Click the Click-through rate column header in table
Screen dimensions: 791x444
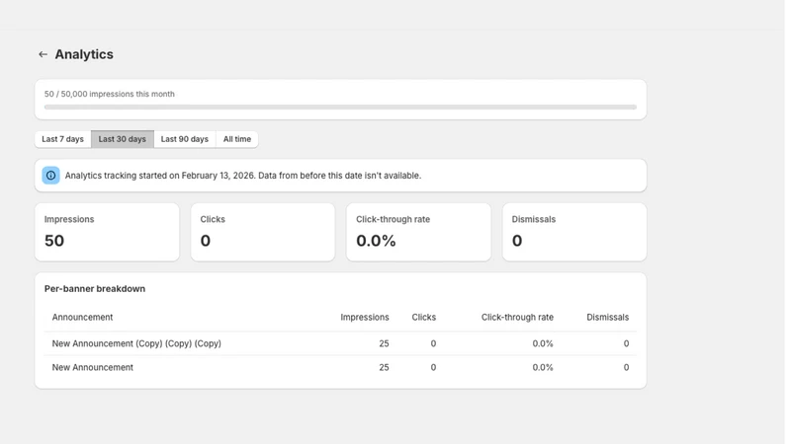pyautogui.click(x=517, y=317)
